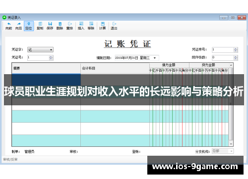Image resolution: width=248 pixels, height=179 pixels.
Task: Exit the window with 退出 icon
Action: pyautogui.click(x=114, y=26)
